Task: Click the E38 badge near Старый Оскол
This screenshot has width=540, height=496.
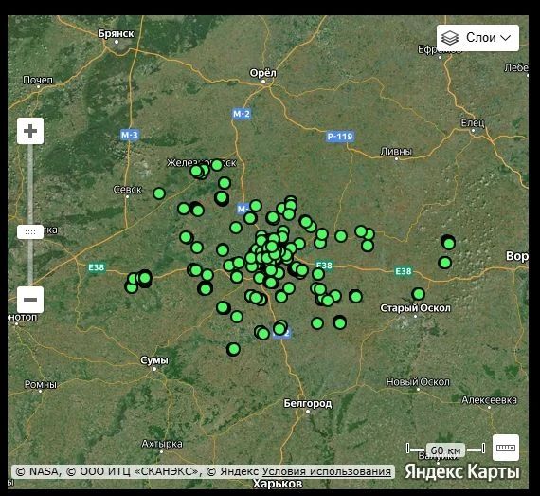Action: 404,271
